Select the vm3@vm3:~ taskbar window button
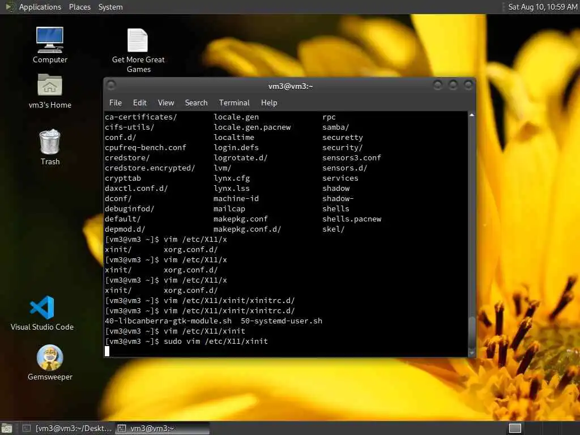Screen dimensions: 580x435 coord(163,428)
